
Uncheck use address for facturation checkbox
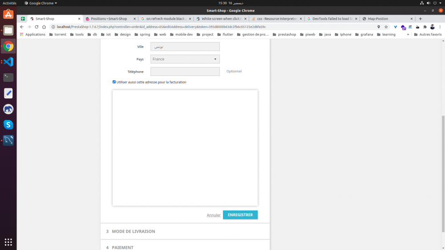[114, 82]
